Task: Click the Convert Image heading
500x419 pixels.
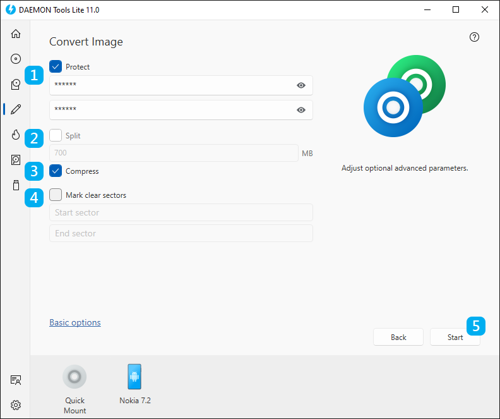Action: 86,42
